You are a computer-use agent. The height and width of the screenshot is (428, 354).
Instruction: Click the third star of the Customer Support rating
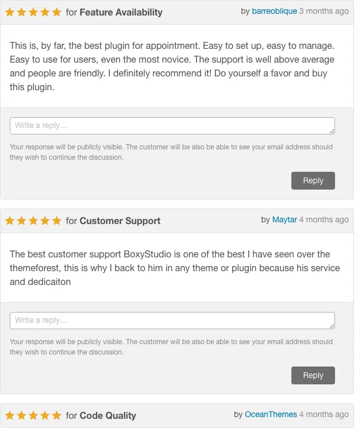click(x=33, y=221)
